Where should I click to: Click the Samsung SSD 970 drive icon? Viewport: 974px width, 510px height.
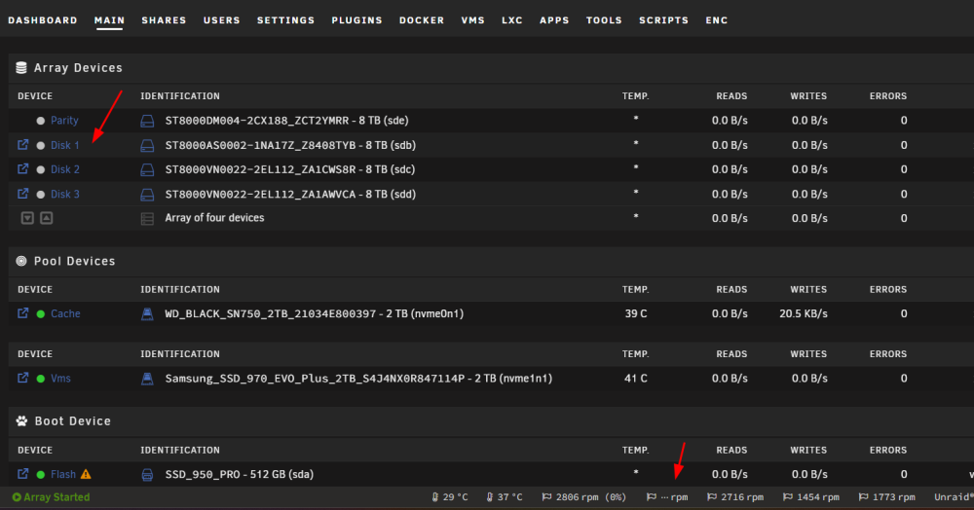tap(147, 379)
